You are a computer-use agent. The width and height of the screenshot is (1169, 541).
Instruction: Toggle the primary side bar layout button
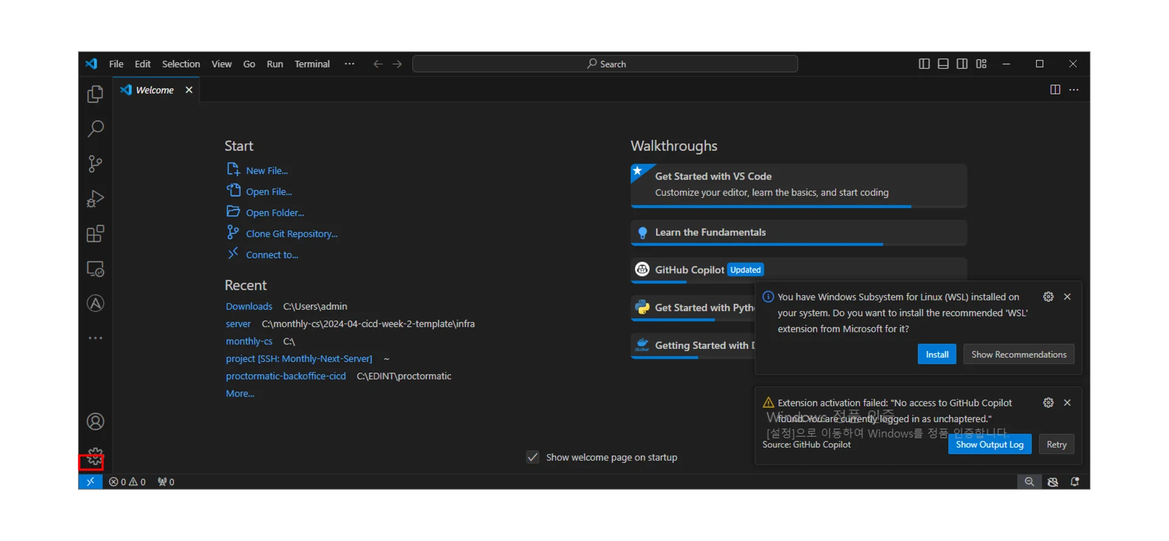pos(924,64)
